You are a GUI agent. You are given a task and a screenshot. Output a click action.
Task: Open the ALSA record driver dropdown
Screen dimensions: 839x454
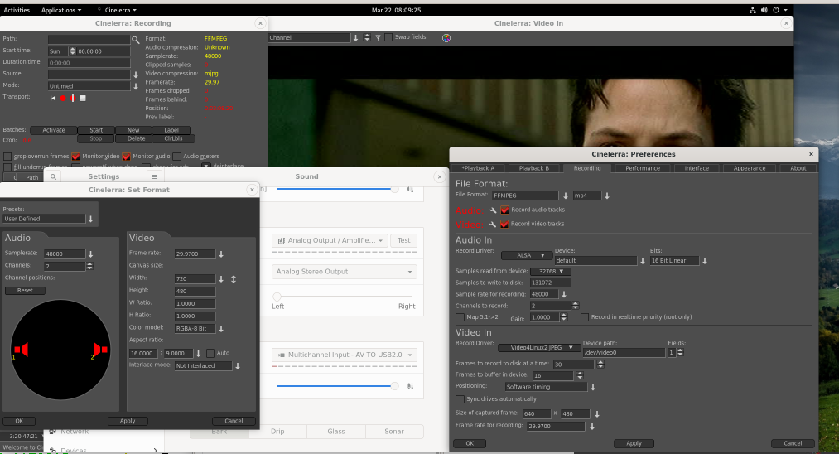528,255
